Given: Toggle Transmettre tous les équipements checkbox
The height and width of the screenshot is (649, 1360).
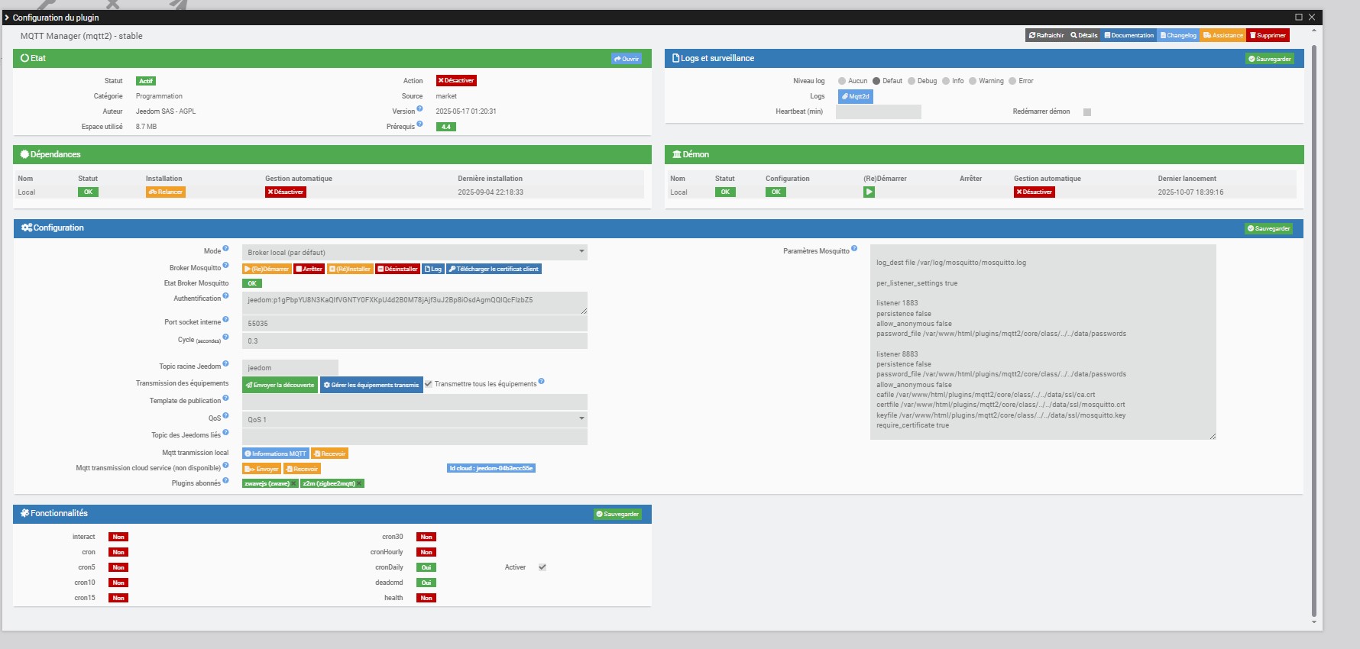Looking at the screenshot, I should coord(429,384).
